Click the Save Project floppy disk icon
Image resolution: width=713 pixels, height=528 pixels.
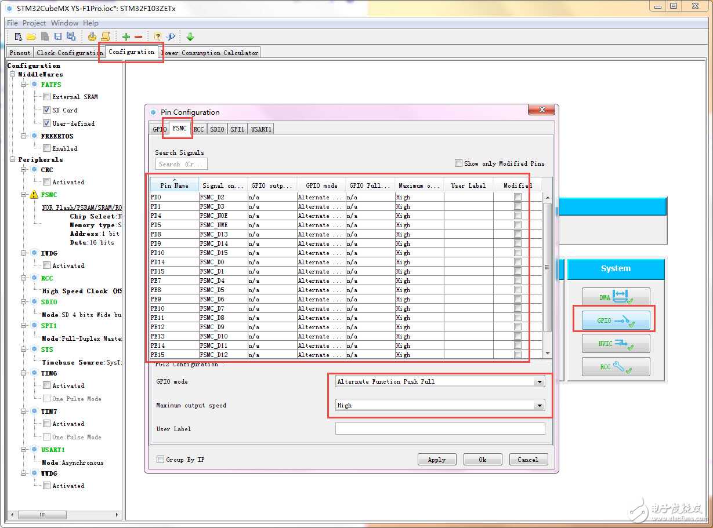[x=58, y=37]
